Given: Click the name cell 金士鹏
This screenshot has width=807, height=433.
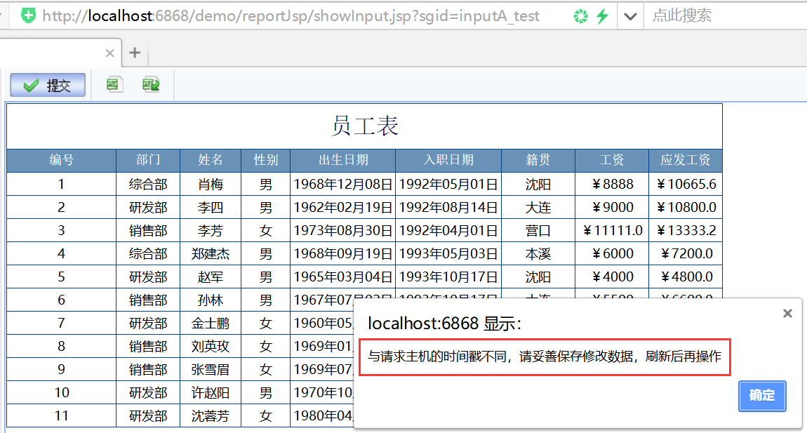Looking at the screenshot, I should click(x=211, y=323).
